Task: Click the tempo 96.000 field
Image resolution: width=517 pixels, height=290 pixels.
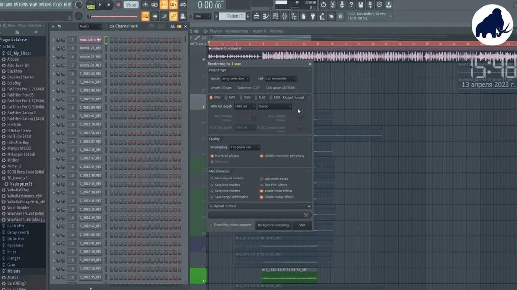Action: point(131,5)
